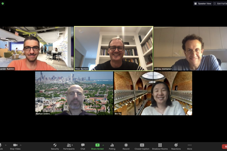
Task: Switch to Speaker View
Action: click(x=203, y=4)
